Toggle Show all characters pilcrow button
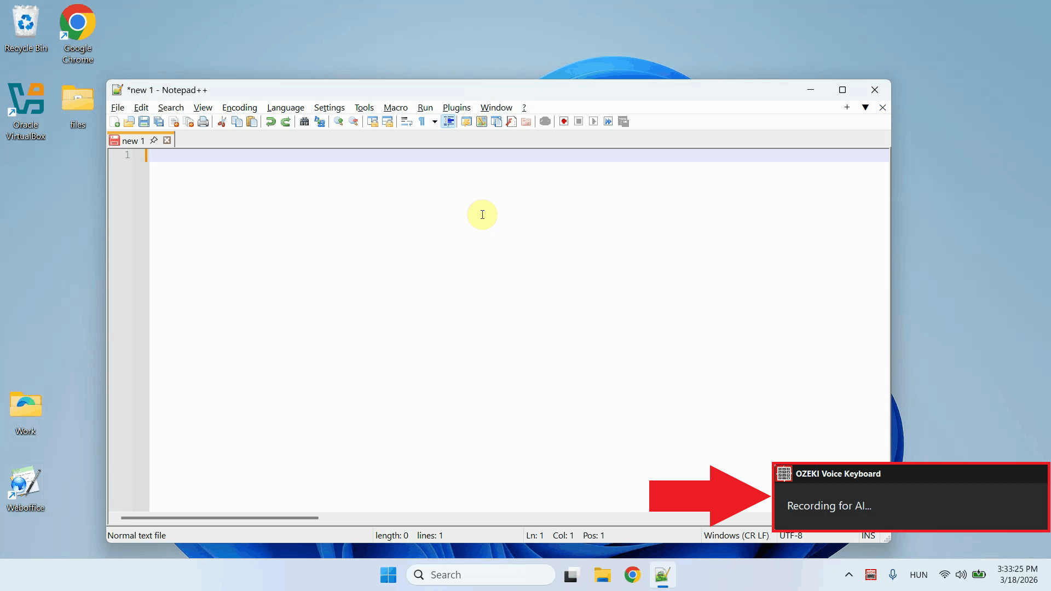1051x591 pixels. pyautogui.click(x=422, y=121)
